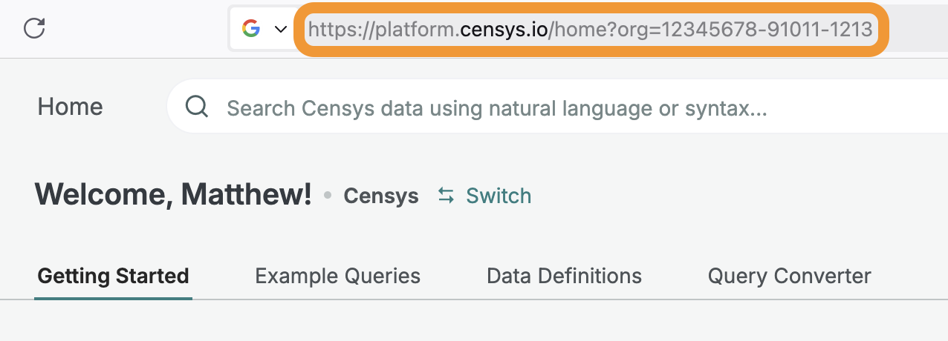Open the Getting Started tab
Screen dimensions: 948x341
pyautogui.click(x=113, y=277)
